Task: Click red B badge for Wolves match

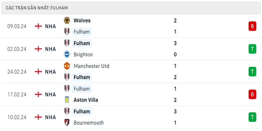Action: tap(252, 26)
